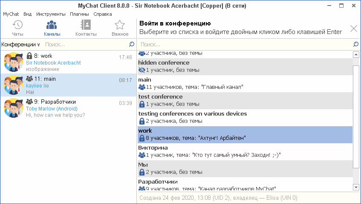Click the group icon beside 11: main

tap(29, 79)
